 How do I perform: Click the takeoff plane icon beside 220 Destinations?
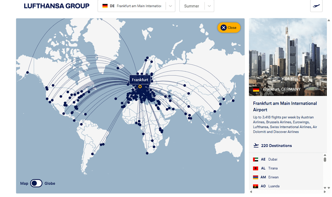click(x=256, y=145)
